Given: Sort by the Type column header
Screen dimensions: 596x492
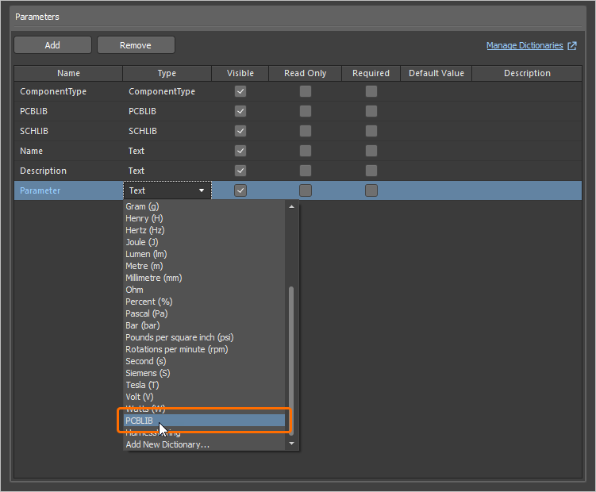Looking at the screenshot, I should (167, 73).
